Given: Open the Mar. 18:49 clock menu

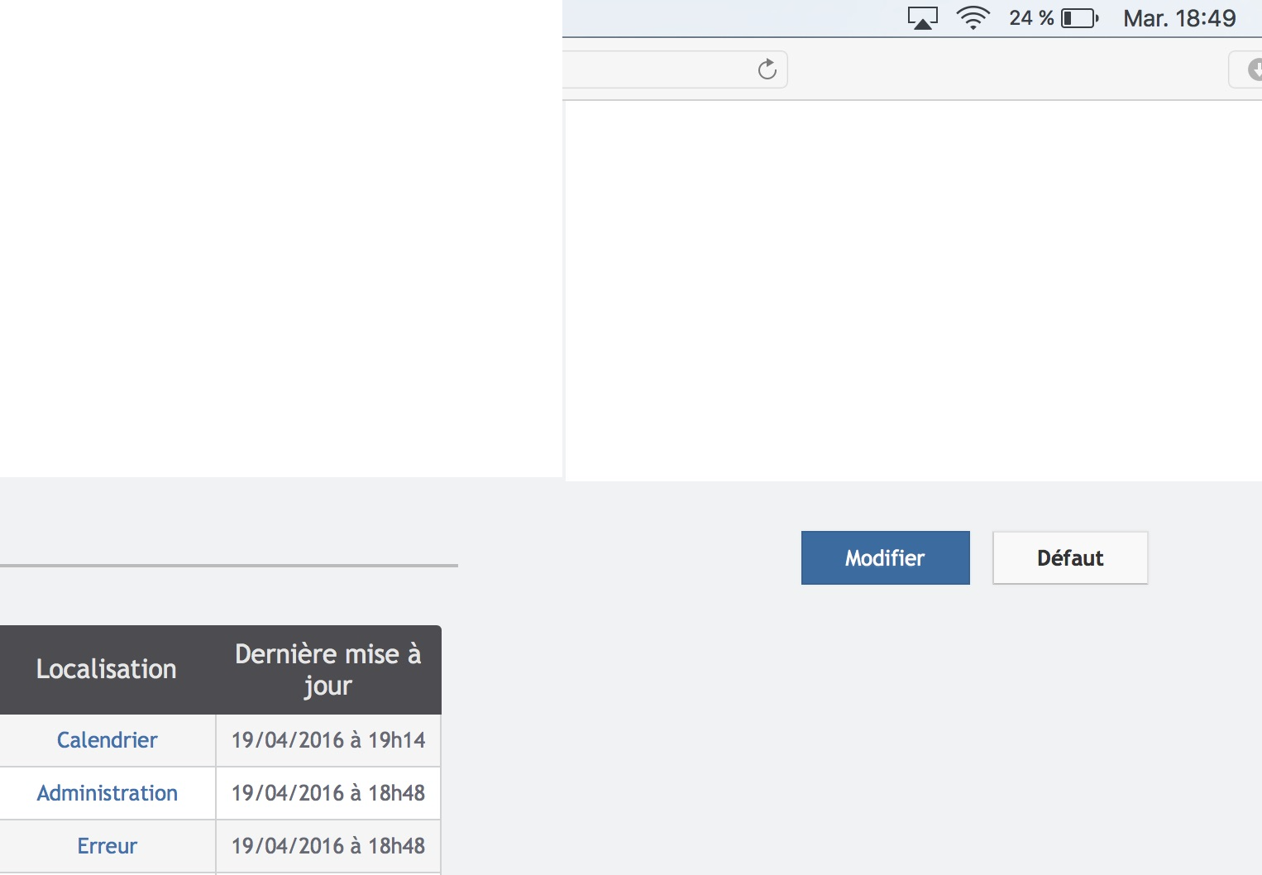Looking at the screenshot, I should 1178,18.
